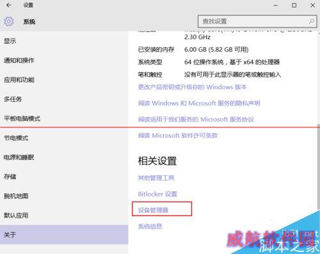Screen dimensions: 320x254
Task: Open 其他管理工具 link
Action: point(156,178)
